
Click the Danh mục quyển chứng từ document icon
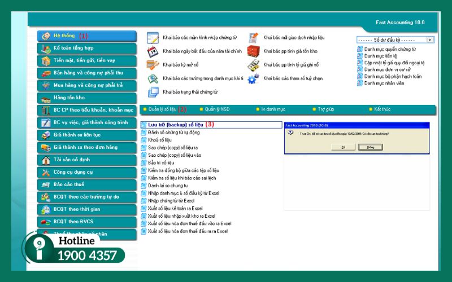(x=360, y=49)
